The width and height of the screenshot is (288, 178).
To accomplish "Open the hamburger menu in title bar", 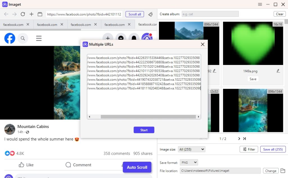I will [260, 4].
